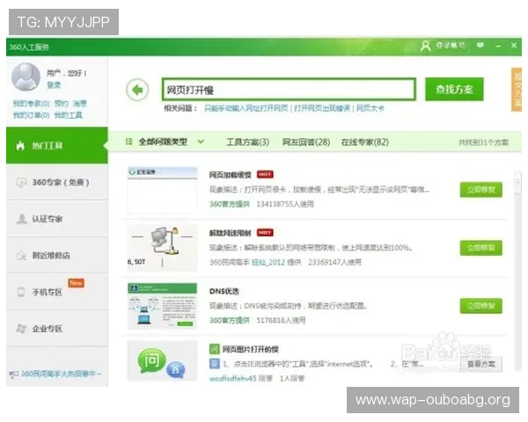The width and height of the screenshot is (528, 422).
Task: Open the 消息 link
Action: click(80, 104)
